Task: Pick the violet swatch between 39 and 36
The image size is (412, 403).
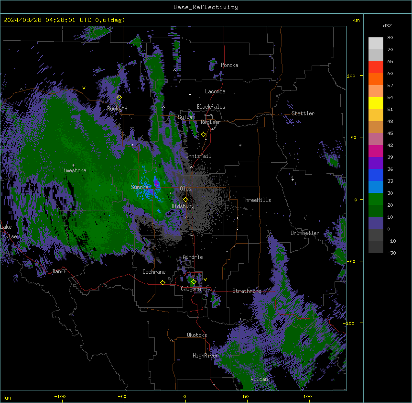Action: (x=376, y=163)
